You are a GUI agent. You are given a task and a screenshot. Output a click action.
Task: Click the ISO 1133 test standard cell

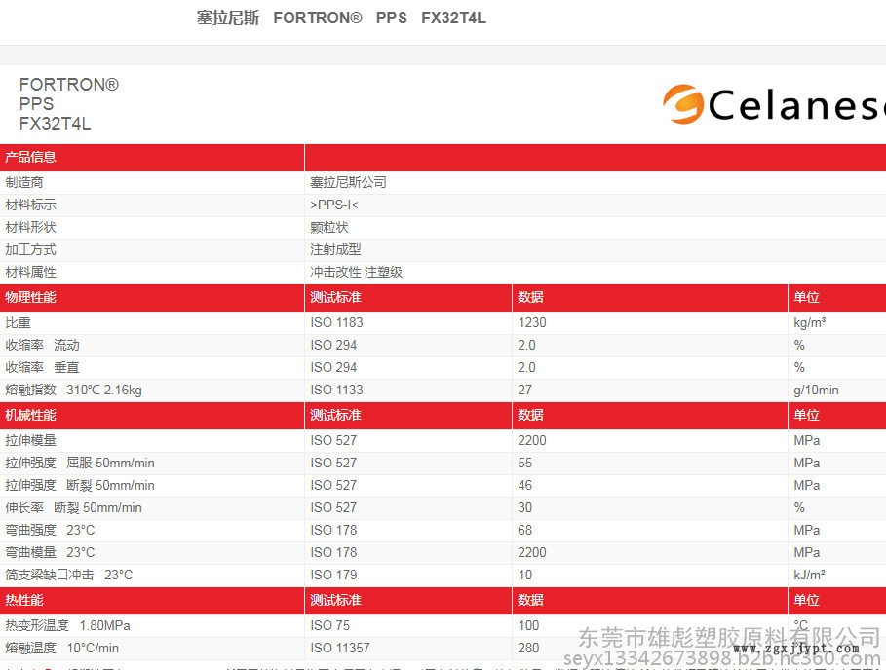[x=336, y=390]
